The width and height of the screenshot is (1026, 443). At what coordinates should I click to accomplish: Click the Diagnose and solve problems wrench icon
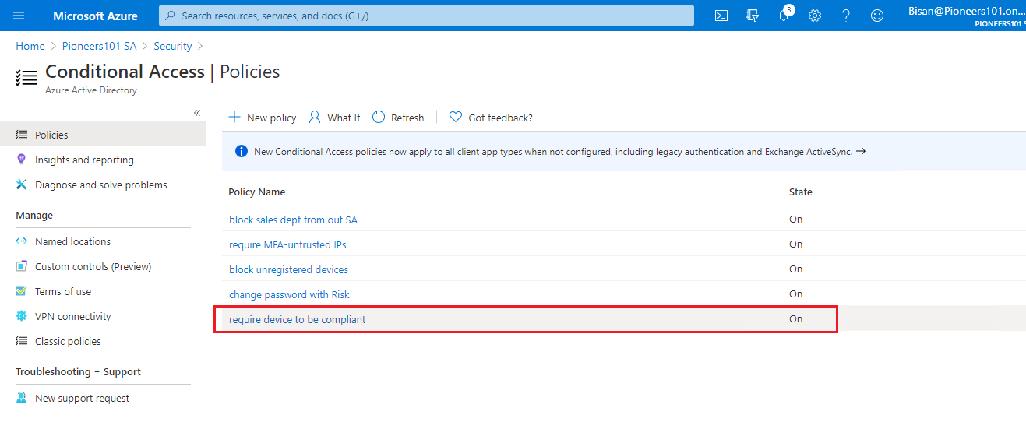pyautogui.click(x=22, y=185)
